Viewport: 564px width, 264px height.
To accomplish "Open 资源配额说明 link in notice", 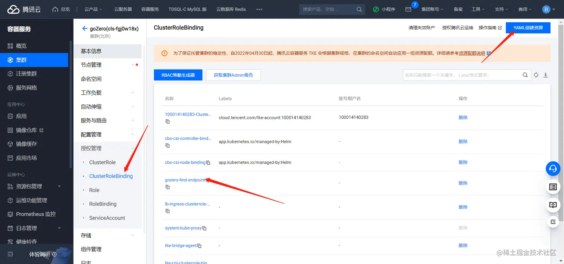I will (472, 53).
